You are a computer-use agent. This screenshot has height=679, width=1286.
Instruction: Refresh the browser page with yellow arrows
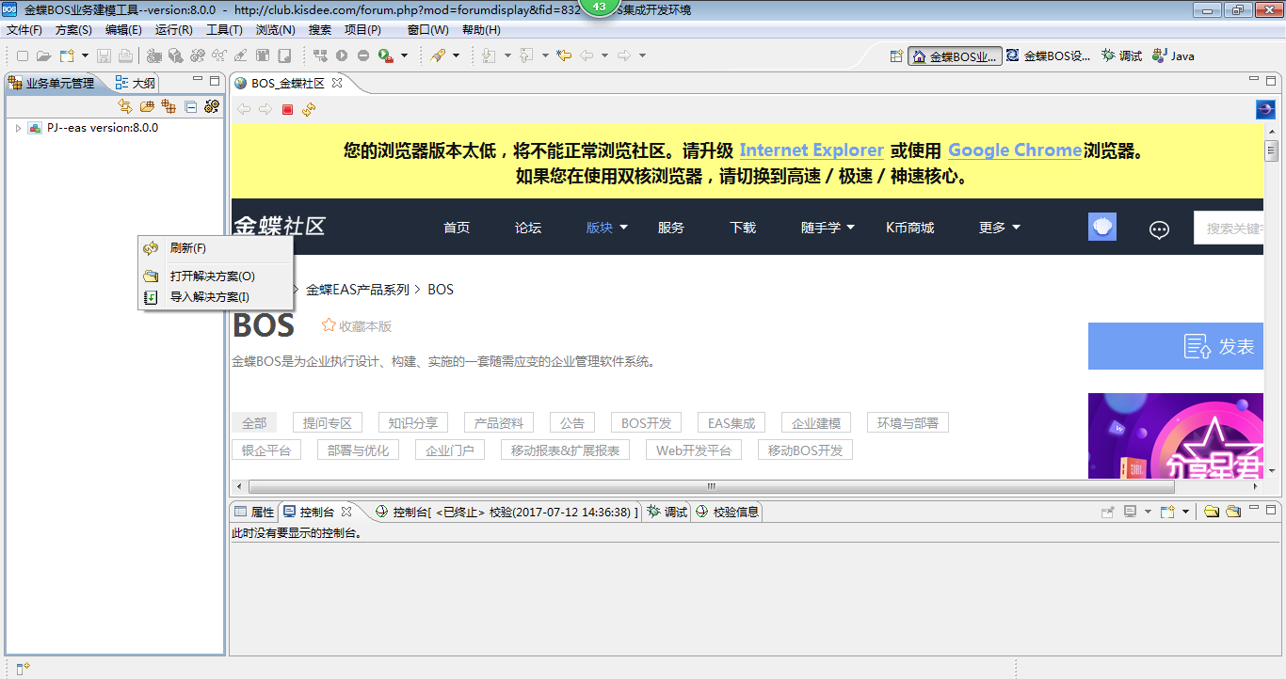309,109
